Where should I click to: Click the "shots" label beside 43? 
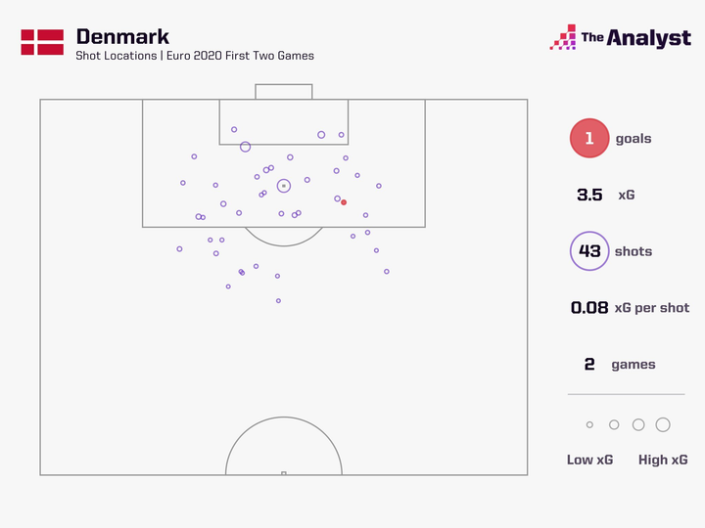tap(634, 251)
